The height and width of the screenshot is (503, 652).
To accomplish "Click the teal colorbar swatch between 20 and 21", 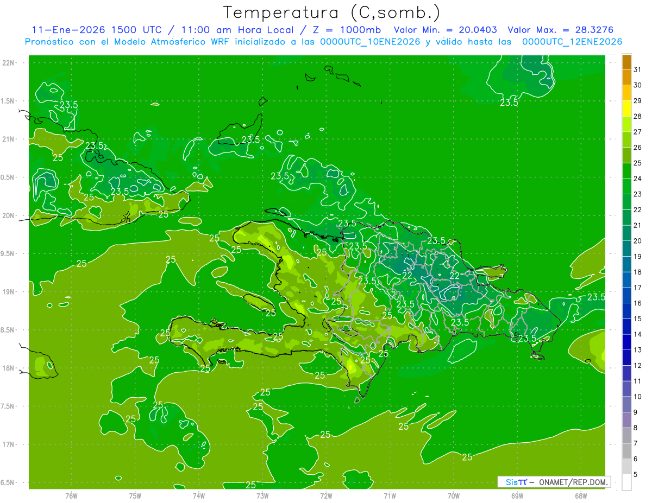I will tap(626, 233).
